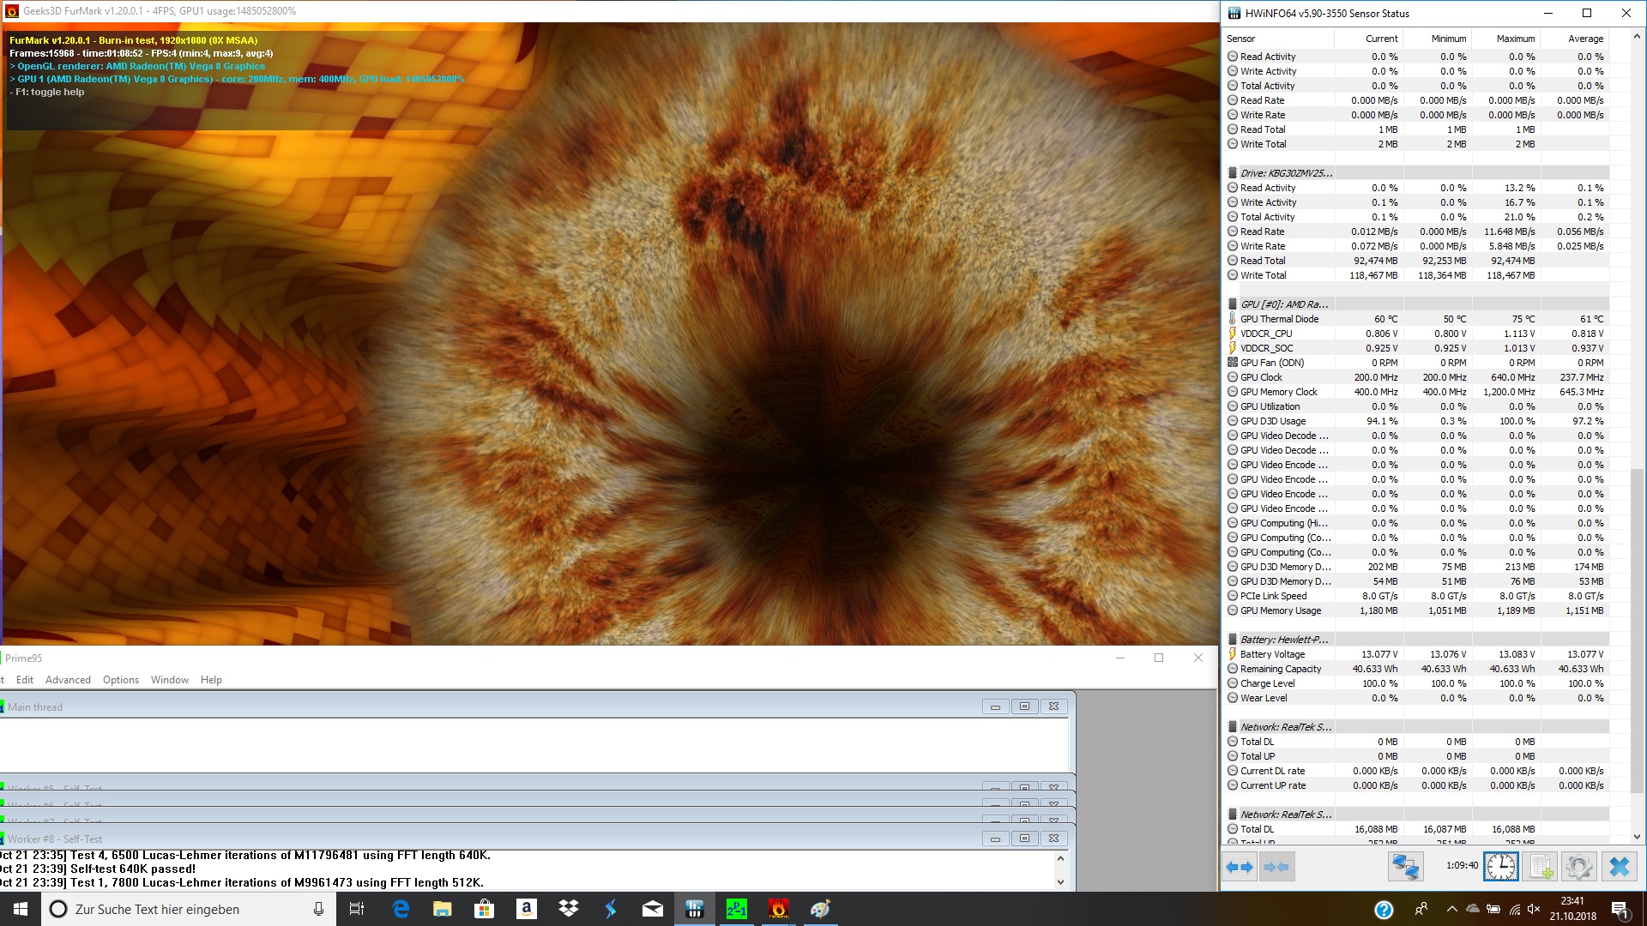Click the Amazon taskbar icon

point(526,909)
